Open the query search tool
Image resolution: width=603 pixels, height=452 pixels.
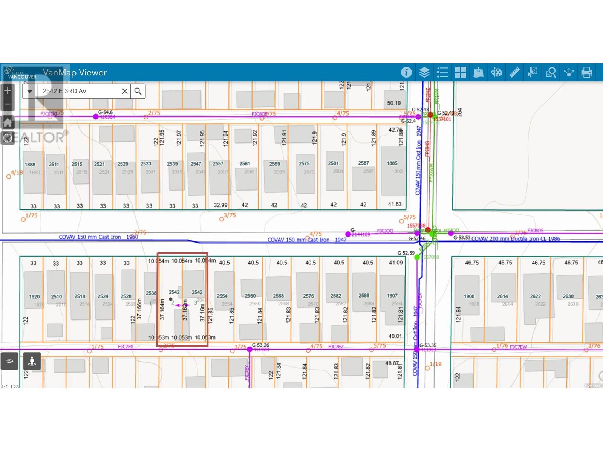point(551,72)
